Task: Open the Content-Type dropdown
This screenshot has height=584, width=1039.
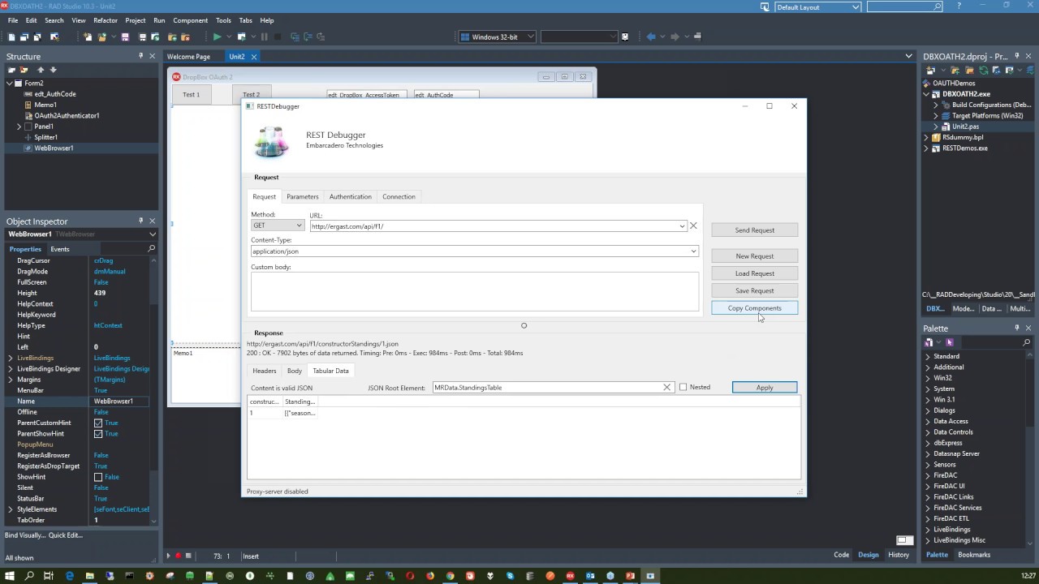Action: [693, 251]
